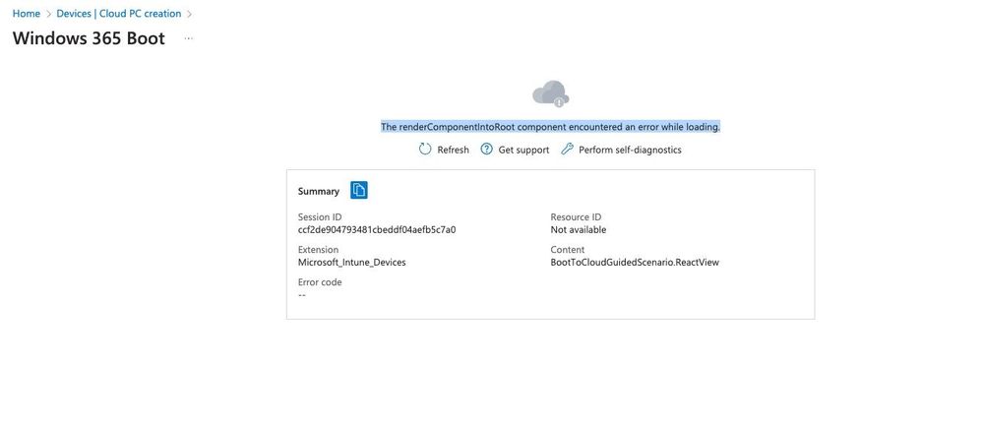Click the Error code label
Screen dimensions: 983x426
[x=320, y=282]
